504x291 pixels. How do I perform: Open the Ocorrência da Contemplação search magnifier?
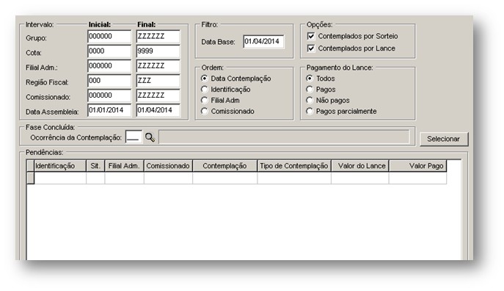(x=150, y=137)
